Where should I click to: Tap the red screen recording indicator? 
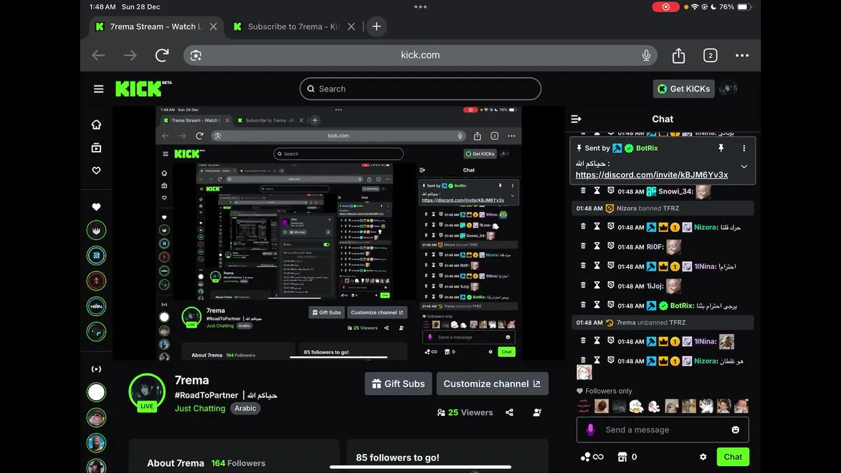coord(666,7)
